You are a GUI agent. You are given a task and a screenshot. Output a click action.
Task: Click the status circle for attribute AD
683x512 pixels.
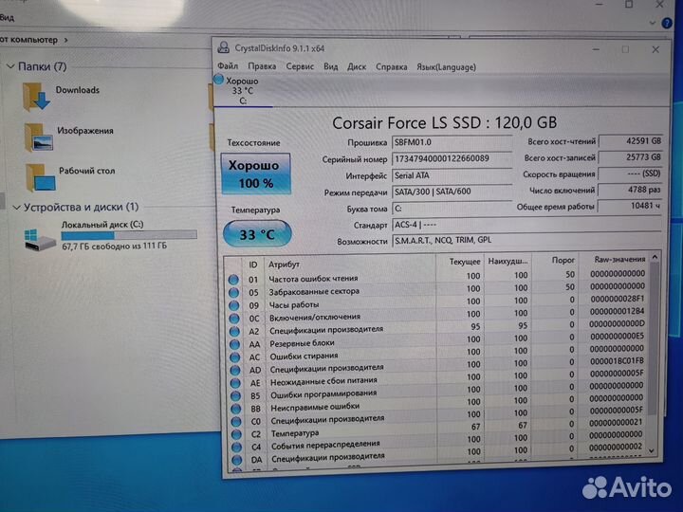coord(235,370)
